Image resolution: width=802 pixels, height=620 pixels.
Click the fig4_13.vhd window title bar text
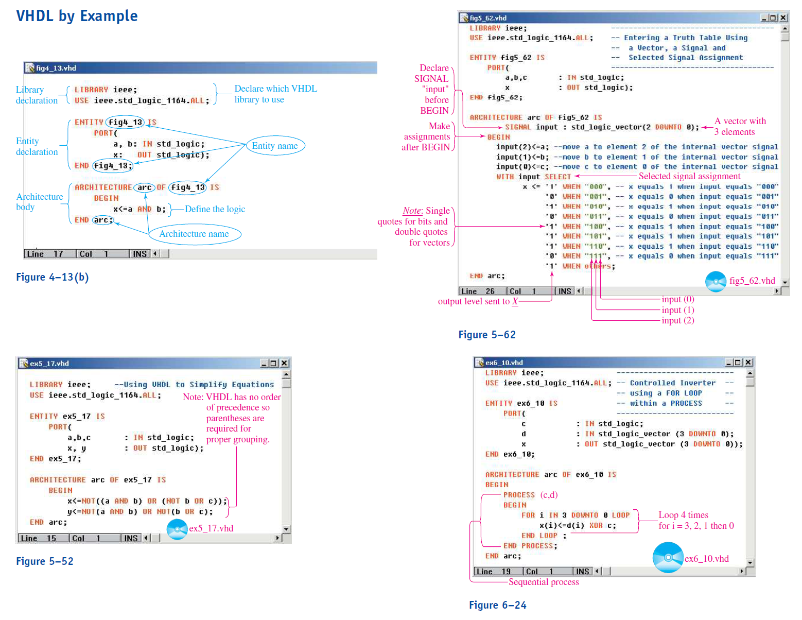[x=56, y=68]
